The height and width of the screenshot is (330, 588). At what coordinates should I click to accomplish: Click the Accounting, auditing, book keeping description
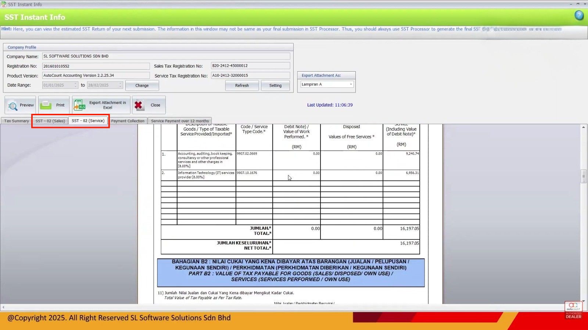[x=205, y=160]
